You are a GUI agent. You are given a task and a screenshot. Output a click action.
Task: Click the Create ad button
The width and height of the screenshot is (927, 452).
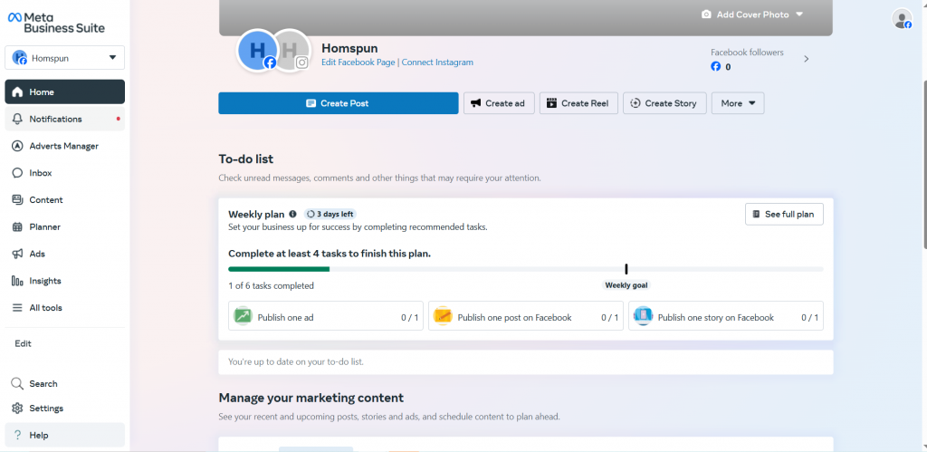(499, 103)
